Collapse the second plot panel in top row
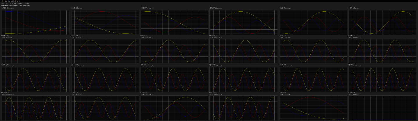This screenshot has height=121, width=418. [x=71, y=7]
